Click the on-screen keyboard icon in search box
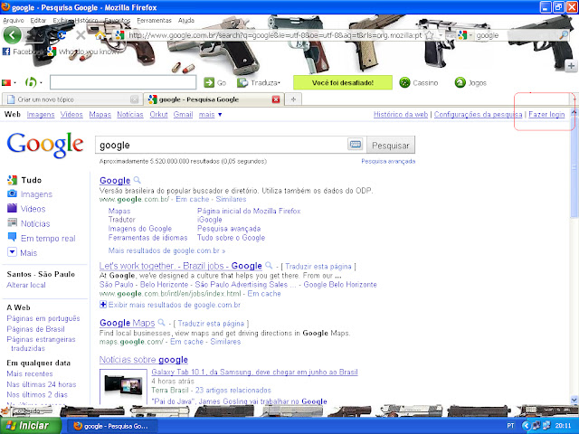This screenshot has height=434, width=579. (356, 145)
